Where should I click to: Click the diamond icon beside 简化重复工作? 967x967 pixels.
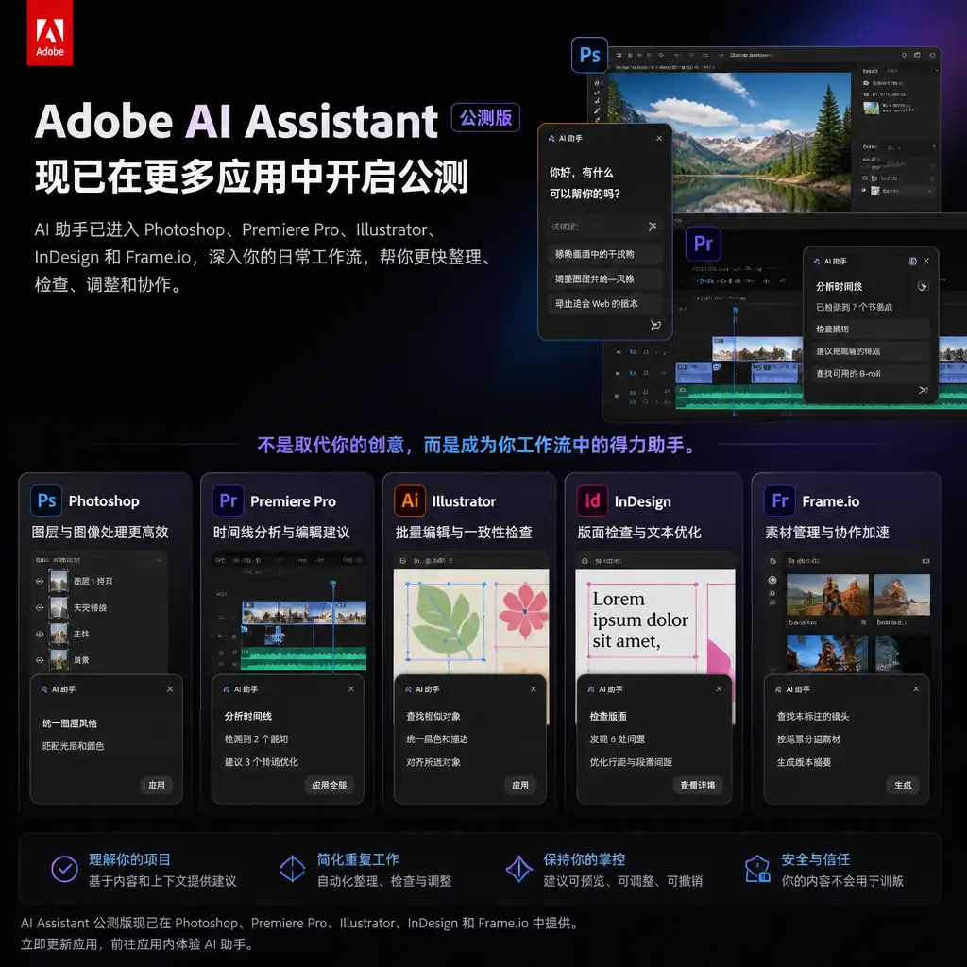tap(292, 869)
